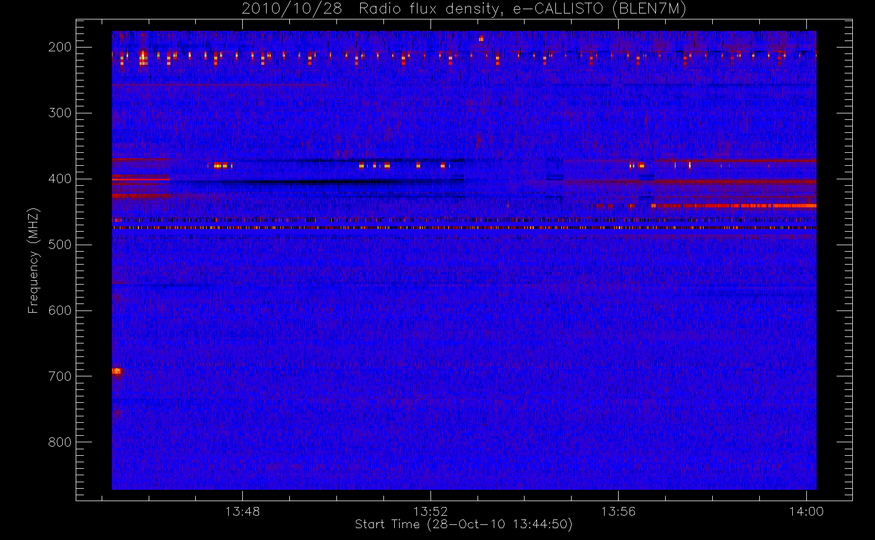
Task: Select the 200 frequency tick label
Action: click(60, 47)
